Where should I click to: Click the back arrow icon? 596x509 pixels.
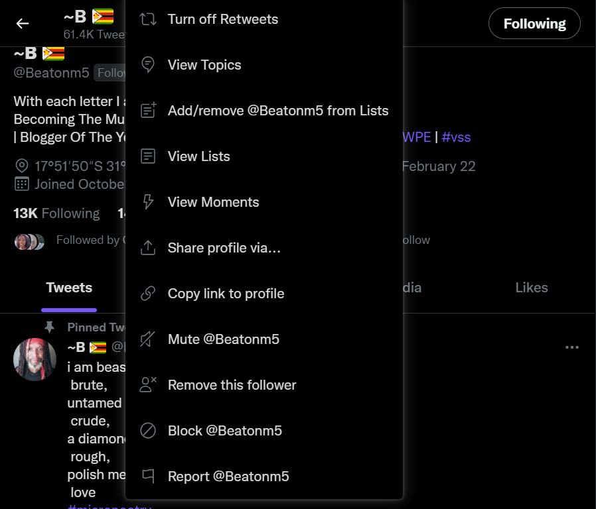23,24
